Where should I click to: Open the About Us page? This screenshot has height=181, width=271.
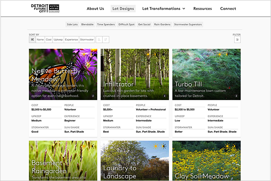95,9
